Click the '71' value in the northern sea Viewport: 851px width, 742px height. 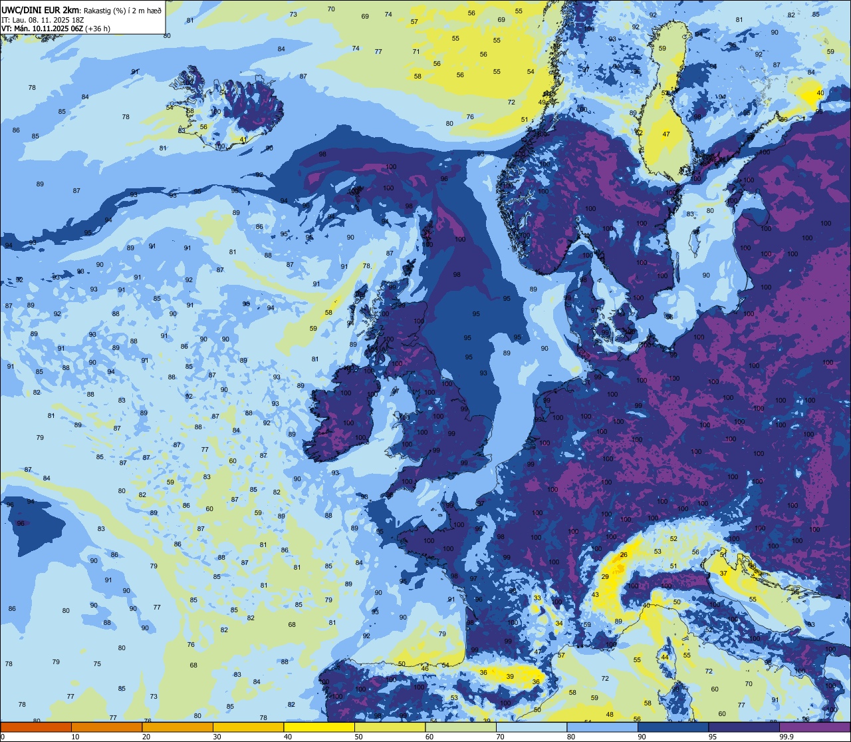click(416, 51)
